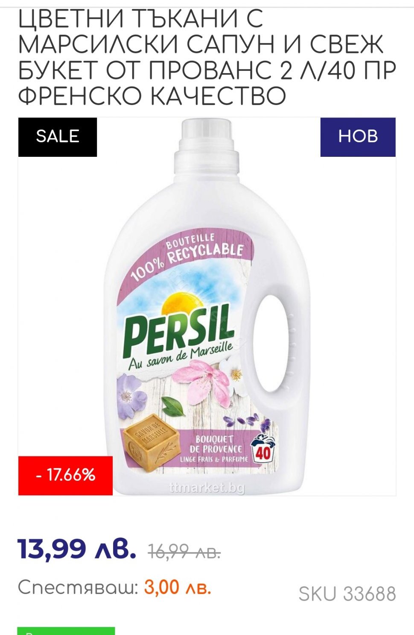The width and height of the screenshot is (414, 635).
Task: Tap the green button at the bottom
Action: pos(66,631)
